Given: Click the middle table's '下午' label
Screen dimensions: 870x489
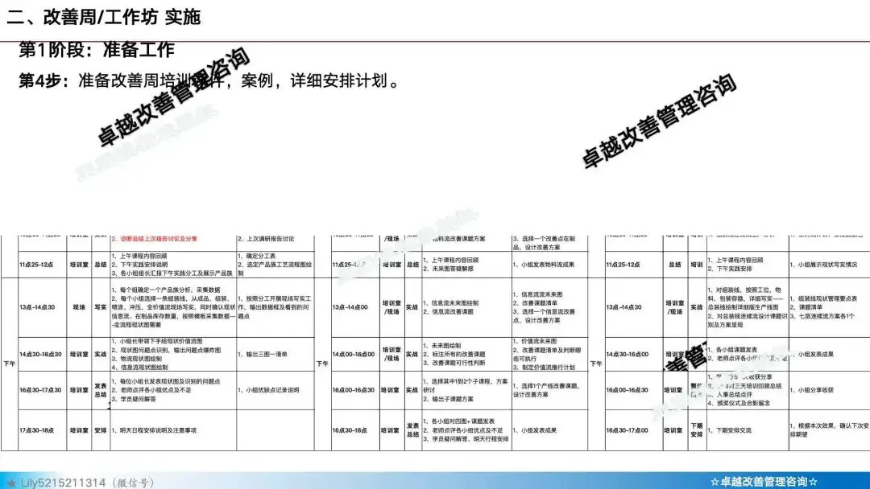Looking at the screenshot, I should (321, 364).
